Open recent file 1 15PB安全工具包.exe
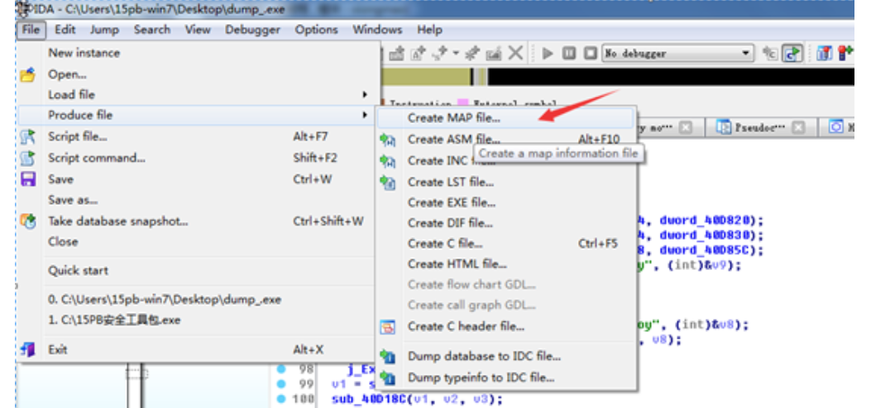 (x=198, y=320)
